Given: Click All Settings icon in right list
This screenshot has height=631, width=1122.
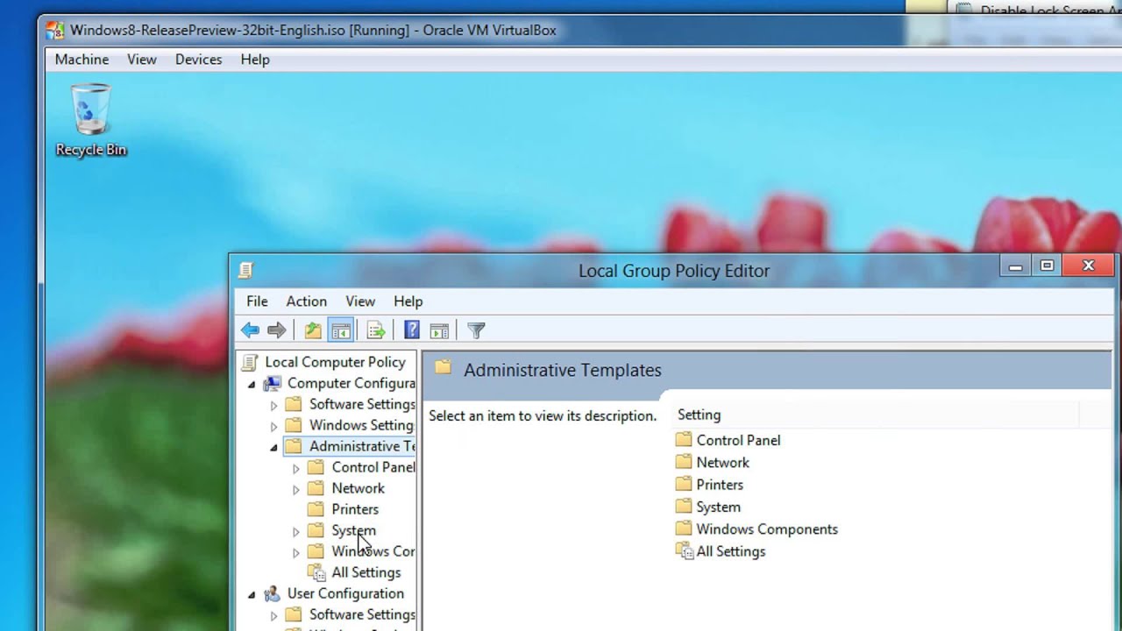Looking at the screenshot, I should 684,550.
